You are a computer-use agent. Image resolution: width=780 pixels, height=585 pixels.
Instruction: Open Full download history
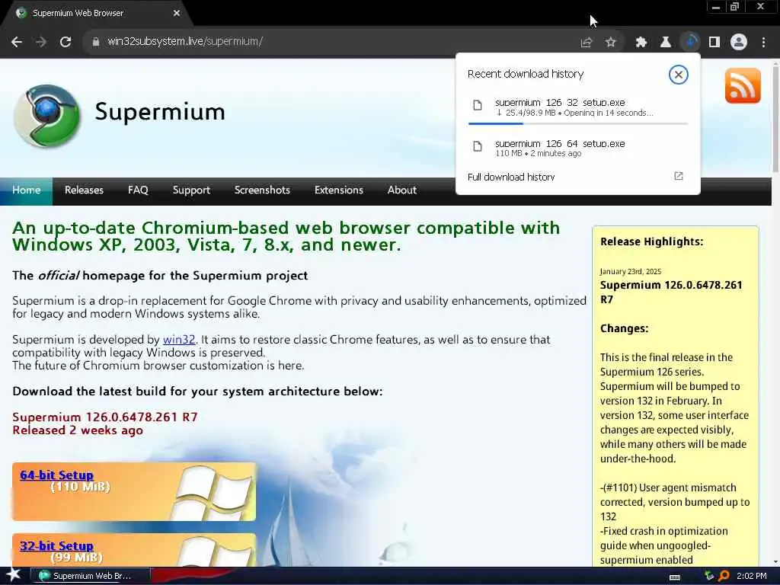(x=511, y=177)
